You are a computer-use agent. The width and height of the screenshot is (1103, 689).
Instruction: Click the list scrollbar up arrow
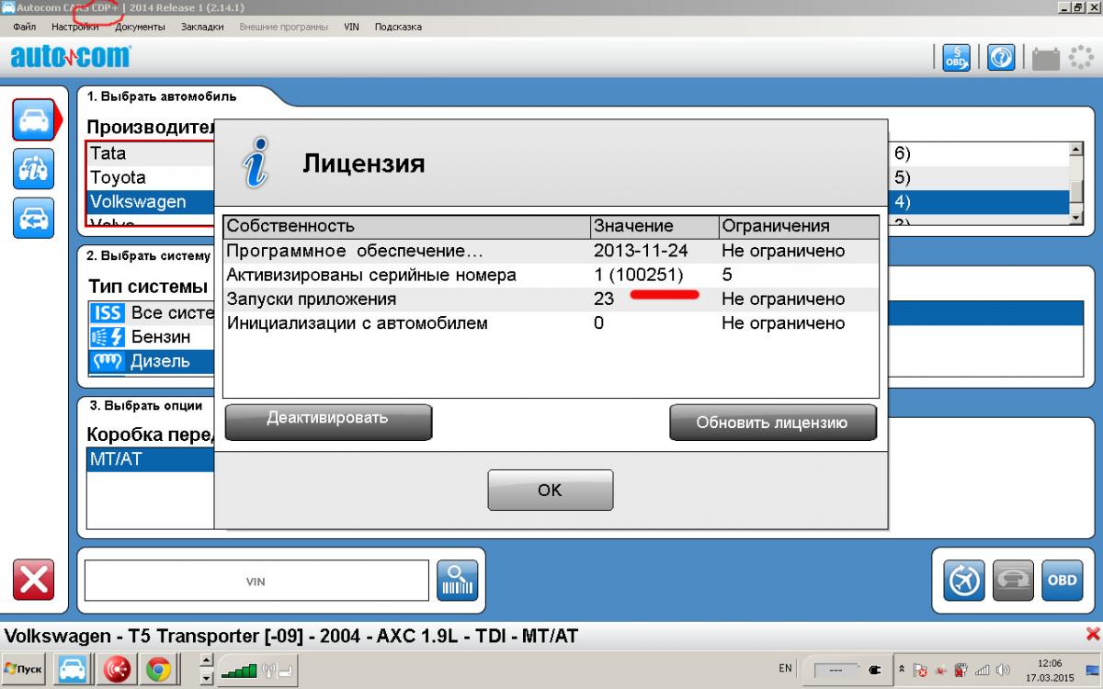(x=1075, y=150)
